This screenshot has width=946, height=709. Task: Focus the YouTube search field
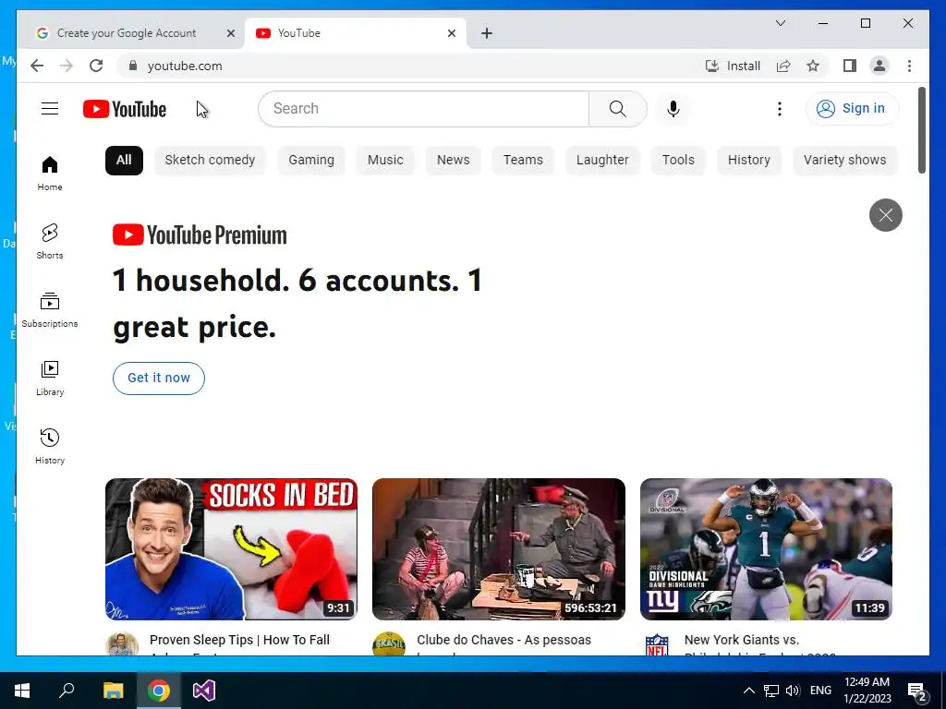(x=423, y=109)
